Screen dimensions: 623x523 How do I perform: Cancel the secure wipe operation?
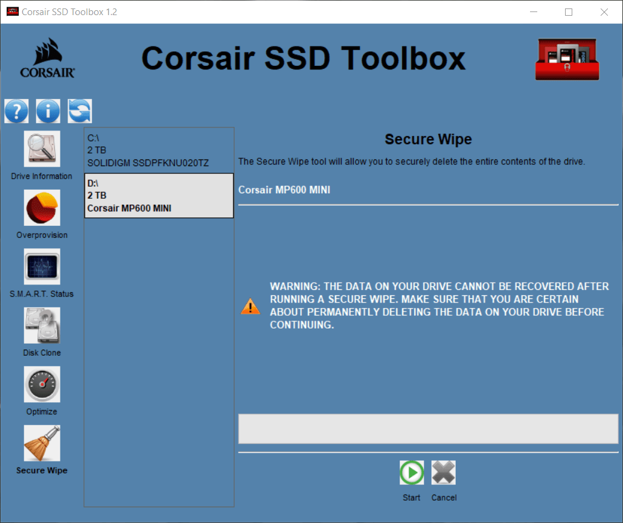click(444, 473)
